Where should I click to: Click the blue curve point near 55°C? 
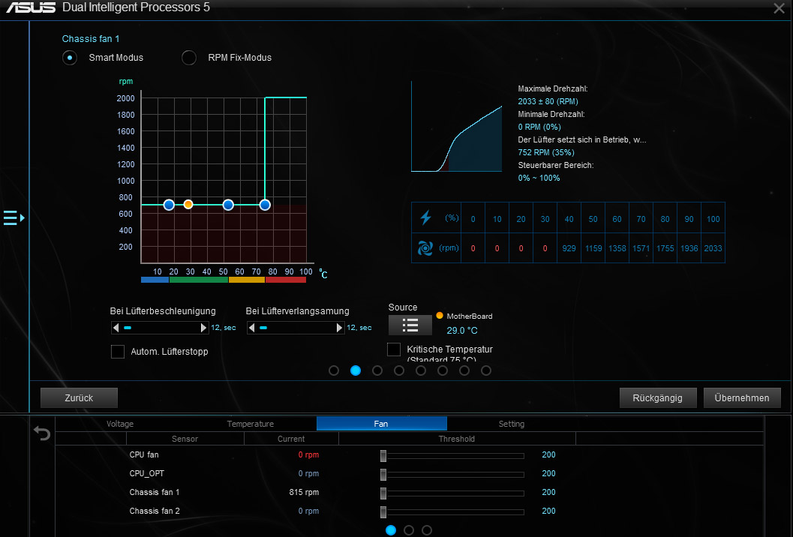point(228,205)
